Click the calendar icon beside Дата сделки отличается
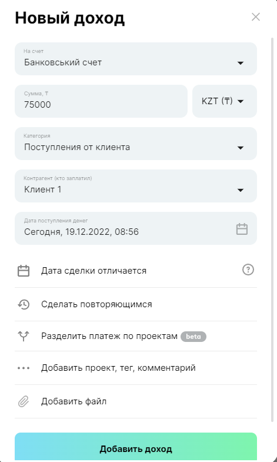 [24, 271]
